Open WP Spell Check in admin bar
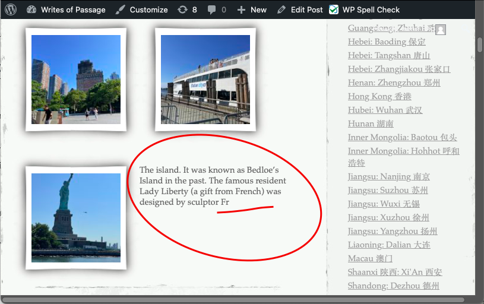This screenshot has width=484, height=304. 365,9
